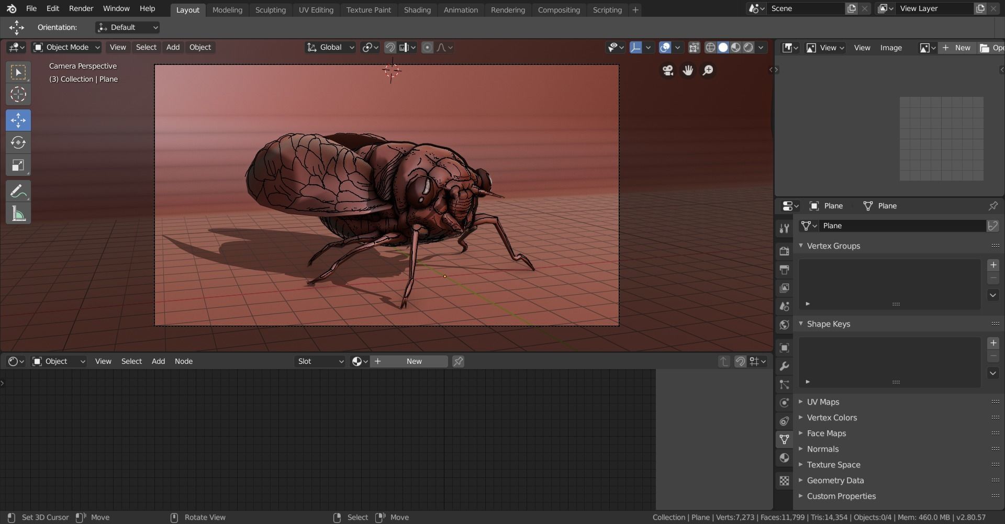
Task: Open the World properties tab
Action: point(784,325)
